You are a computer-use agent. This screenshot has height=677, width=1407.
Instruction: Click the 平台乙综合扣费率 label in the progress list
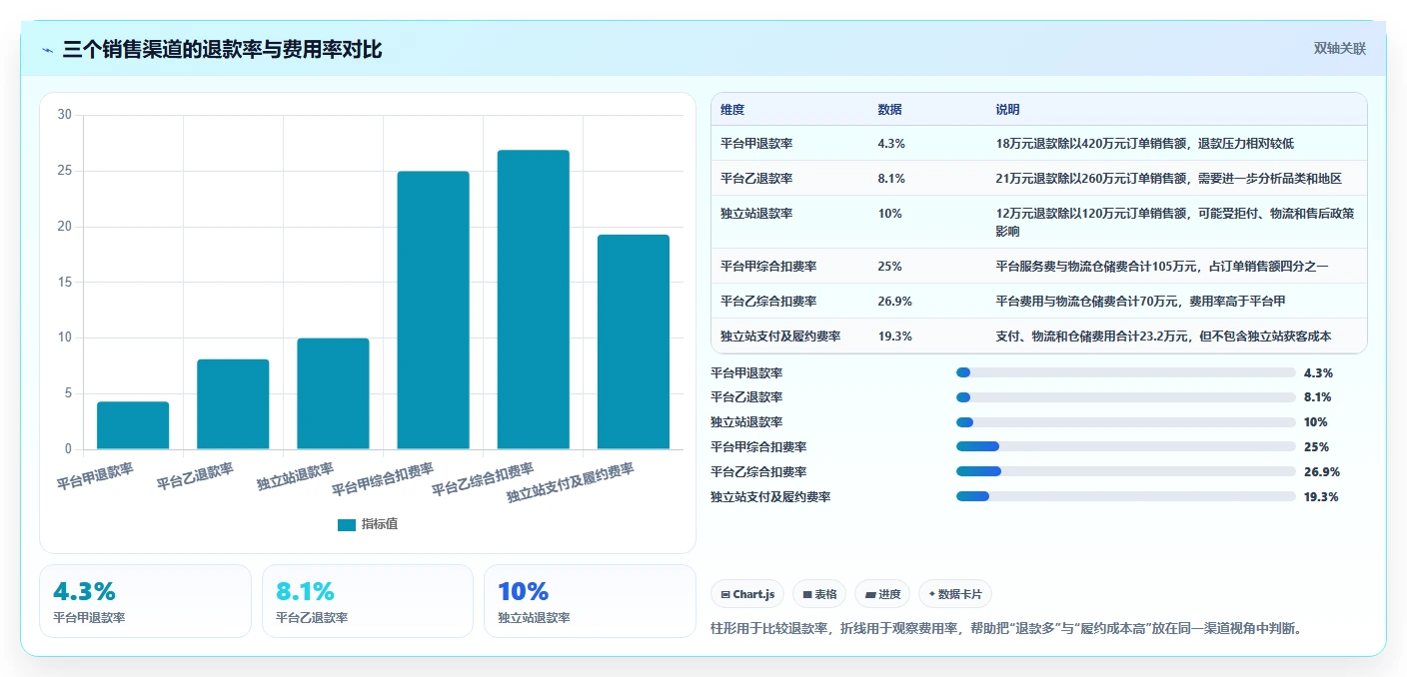(758, 471)
